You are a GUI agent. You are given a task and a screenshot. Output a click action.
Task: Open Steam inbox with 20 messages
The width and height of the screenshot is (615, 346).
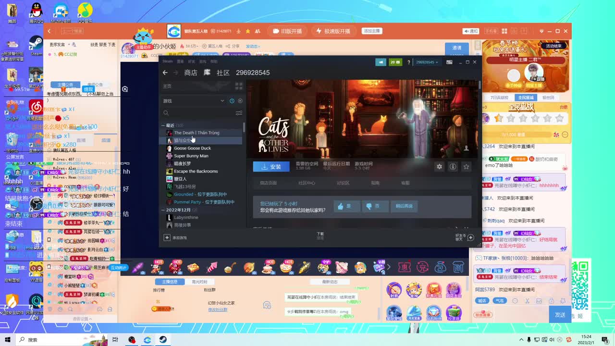(x=395, y=62)
